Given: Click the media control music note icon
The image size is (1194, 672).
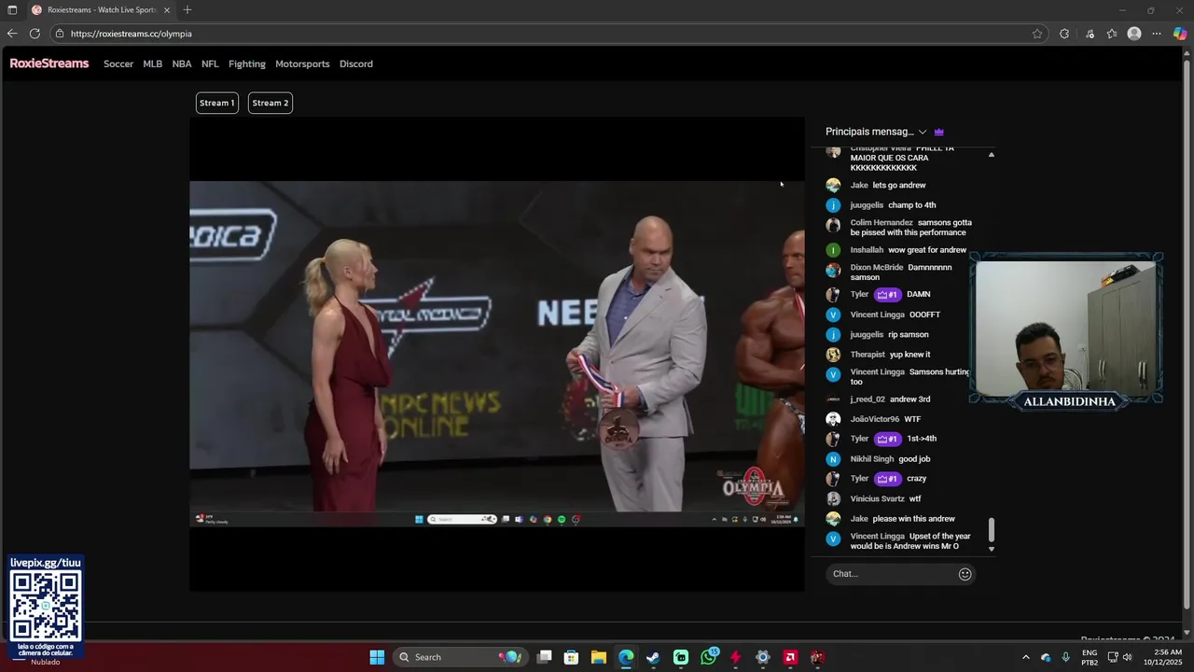Looking at the screenshot, I should pos(1090,34).
